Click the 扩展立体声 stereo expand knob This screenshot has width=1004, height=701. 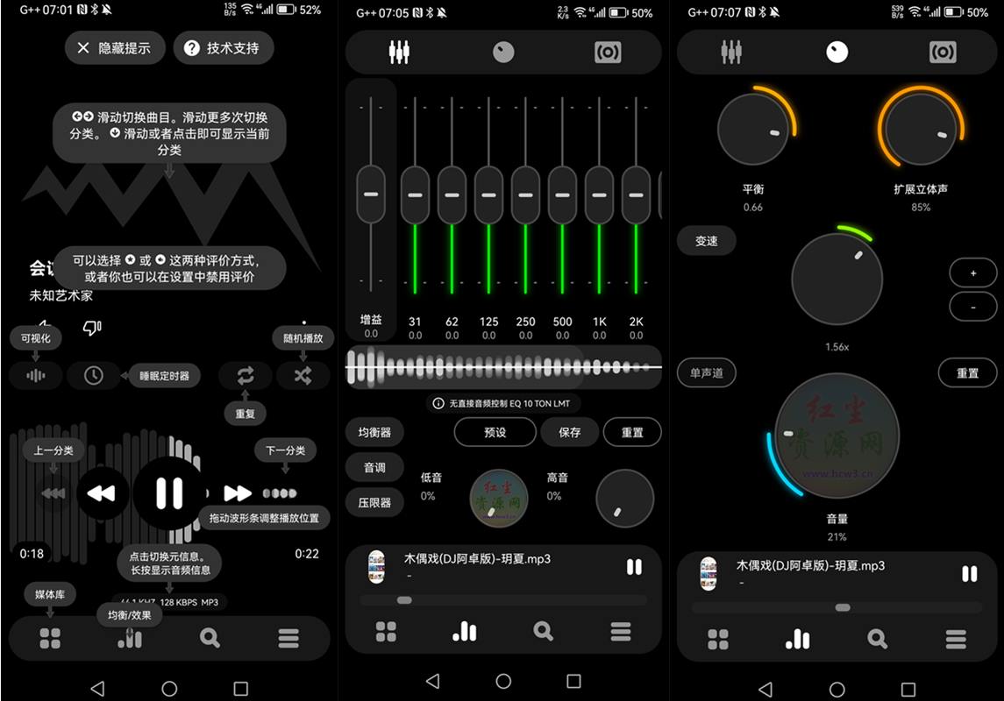(x=921, y=129)
